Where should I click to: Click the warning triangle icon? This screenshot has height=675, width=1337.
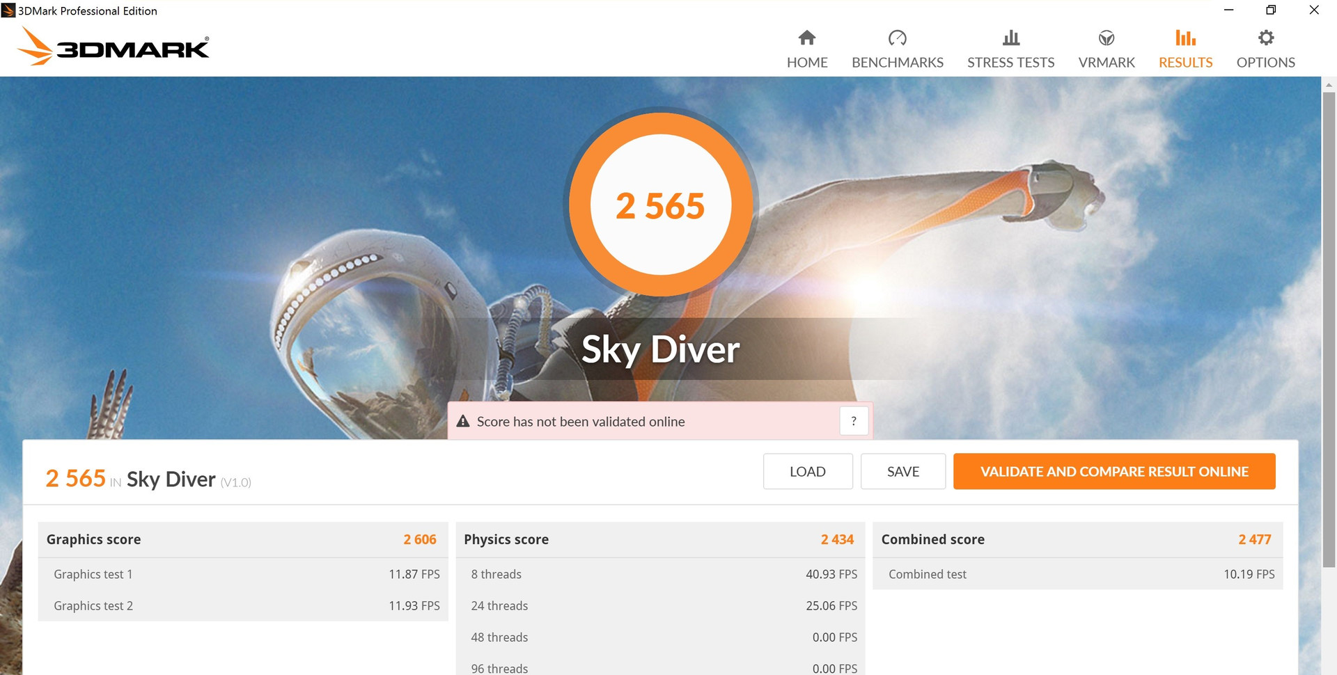coord(463,421)
